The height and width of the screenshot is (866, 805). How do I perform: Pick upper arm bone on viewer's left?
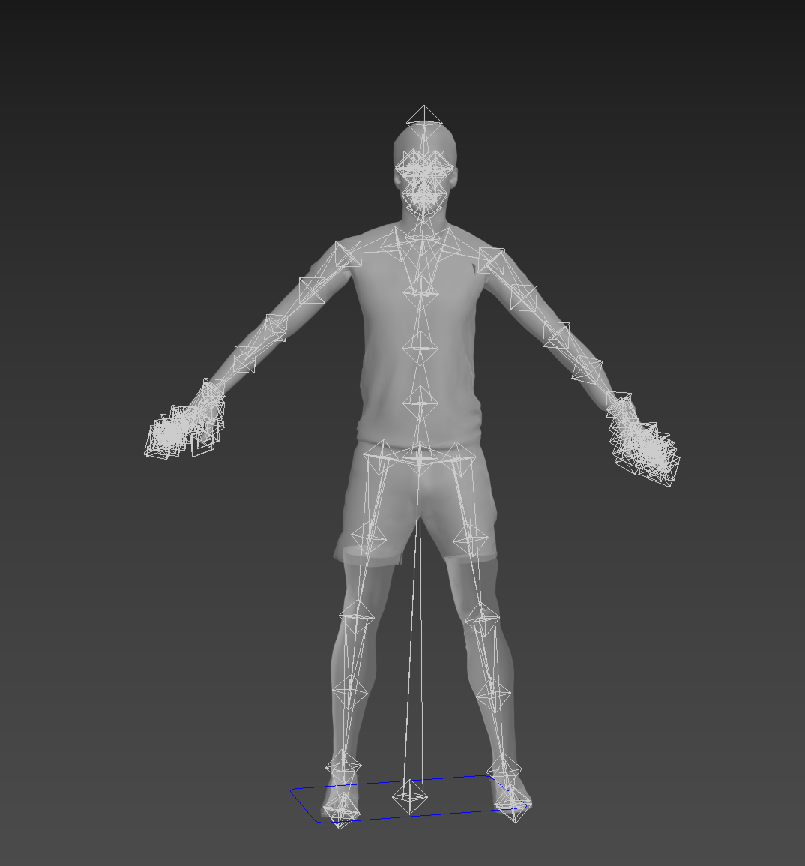tap(312, 291)
